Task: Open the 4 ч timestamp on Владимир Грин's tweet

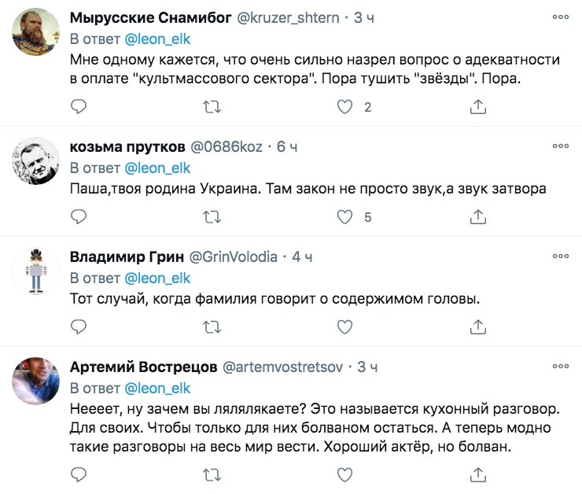Action: 302,257
